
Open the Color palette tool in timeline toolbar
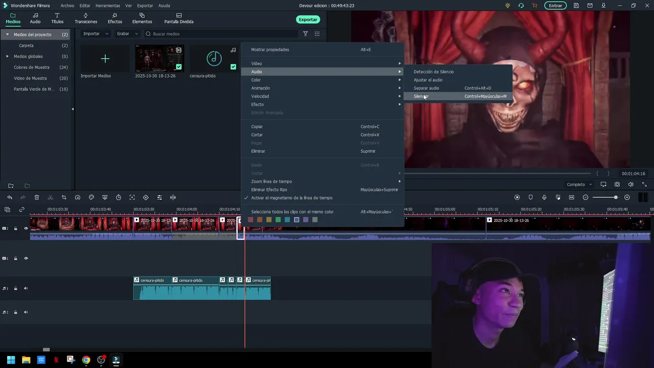[x=91, y=197]
